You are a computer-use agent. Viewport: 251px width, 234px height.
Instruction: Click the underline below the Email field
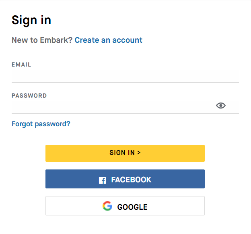pos(125,82)
